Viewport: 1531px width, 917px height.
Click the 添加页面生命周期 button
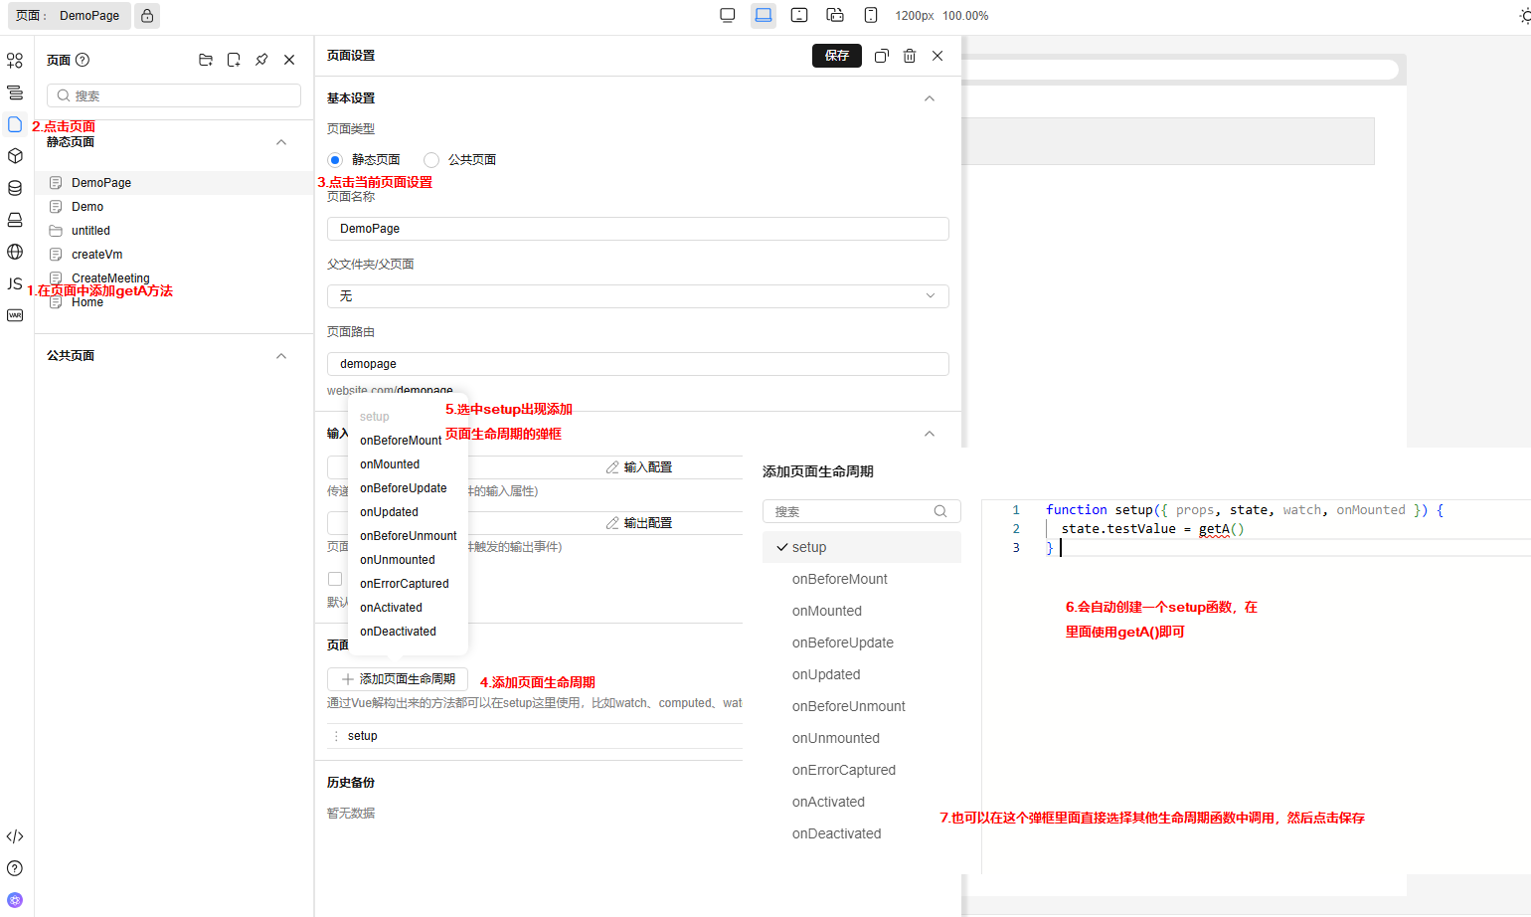[398, 679]
